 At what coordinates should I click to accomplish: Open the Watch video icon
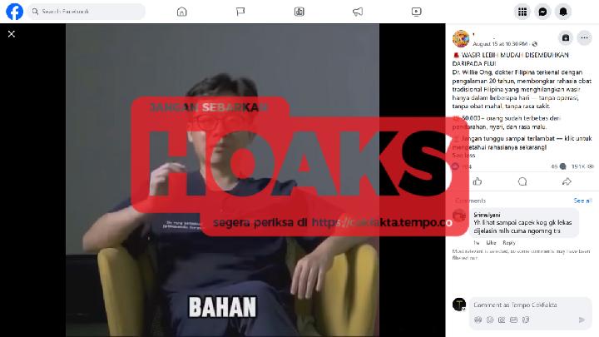click(417, 12)
